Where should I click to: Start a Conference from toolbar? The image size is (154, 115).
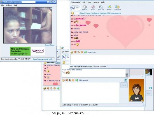[117, 8]
